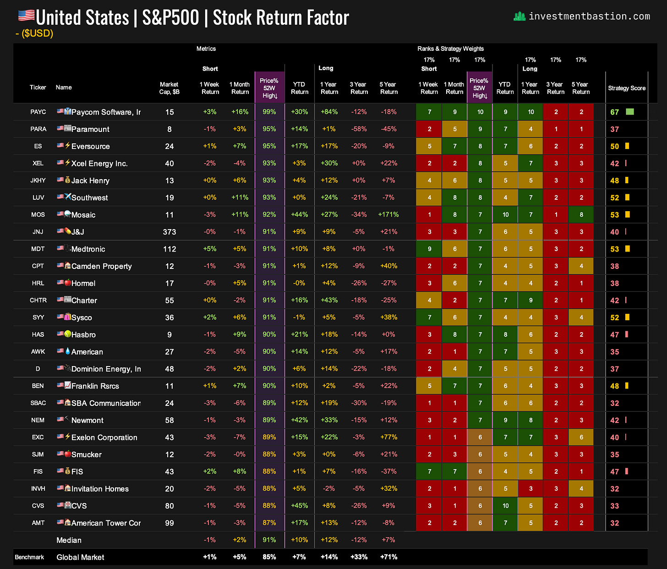Click the stethoscope icon beside Medtronic
Screen dimensions: 667x569
(x=68, y=248)
